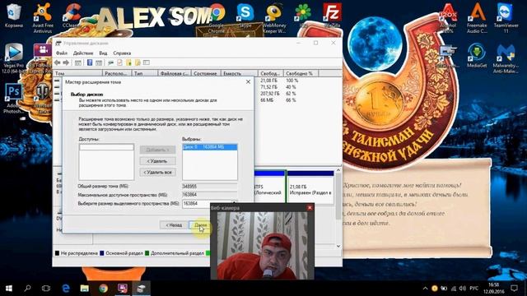Open Task View from the taskbar
The image size is (527, 296).
pyautogui.click(x=46, y=288)
